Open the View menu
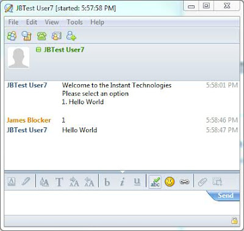Image resolution: width=244 pixels, height=231 pixels. click(x=52, y=22)
